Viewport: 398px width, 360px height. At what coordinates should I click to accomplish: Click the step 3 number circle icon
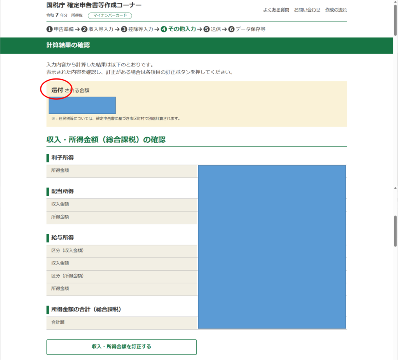(x=124, y=29)
